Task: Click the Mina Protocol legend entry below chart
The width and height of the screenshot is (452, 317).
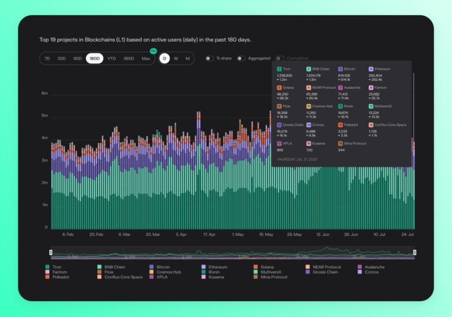Action: [x=271, y=277]
